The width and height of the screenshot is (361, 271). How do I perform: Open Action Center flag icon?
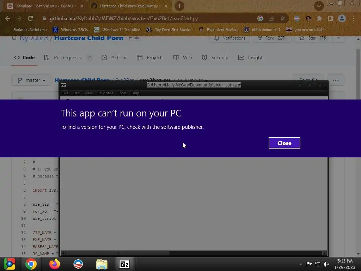coord(309,264)
